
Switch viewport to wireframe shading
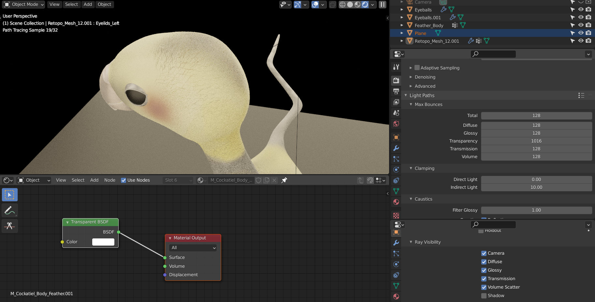(x=342, y=5)
